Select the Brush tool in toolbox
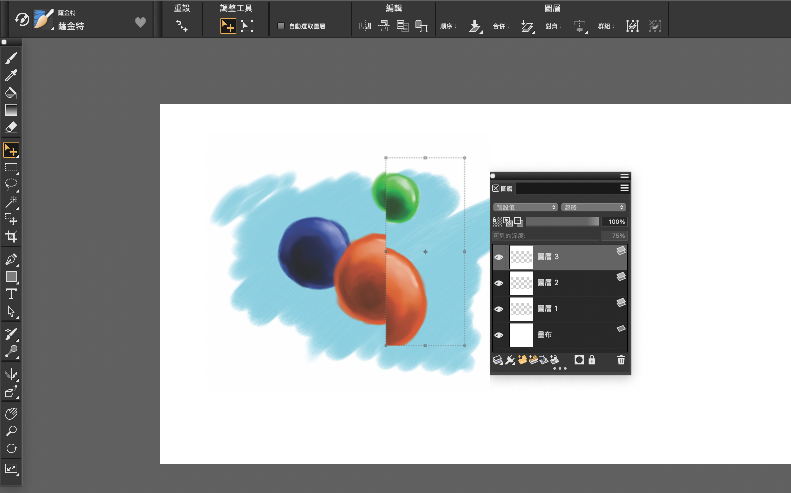This screenshot has width=791, height=493. coord(11,58)
